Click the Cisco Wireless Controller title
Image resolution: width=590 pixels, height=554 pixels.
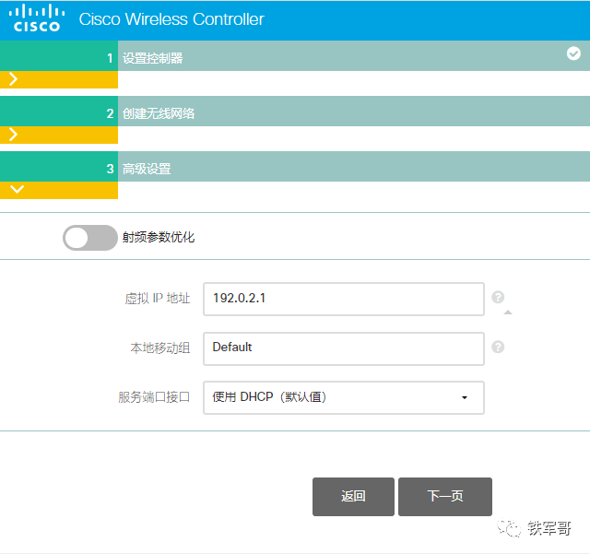tap(171, 19)
